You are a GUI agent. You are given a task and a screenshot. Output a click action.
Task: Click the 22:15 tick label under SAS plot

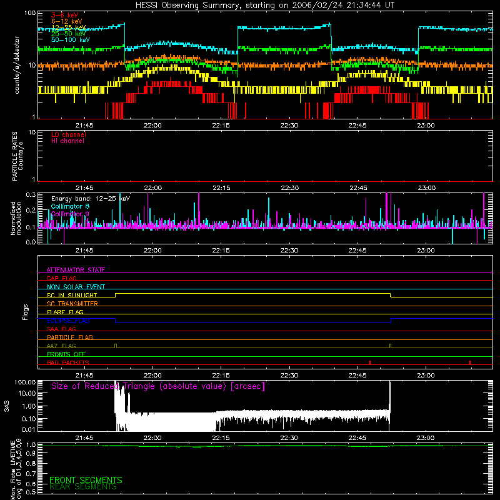(x=221, y=438)
